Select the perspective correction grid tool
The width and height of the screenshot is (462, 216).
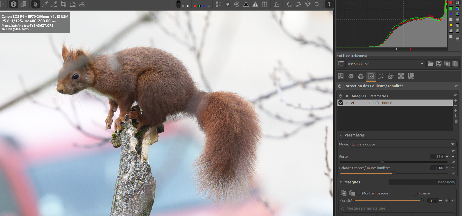82,4
